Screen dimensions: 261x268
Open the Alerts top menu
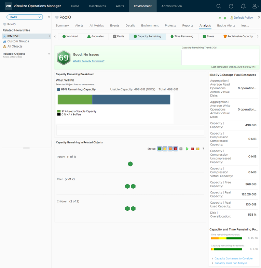pyautogui.click(x=120, y=6)
